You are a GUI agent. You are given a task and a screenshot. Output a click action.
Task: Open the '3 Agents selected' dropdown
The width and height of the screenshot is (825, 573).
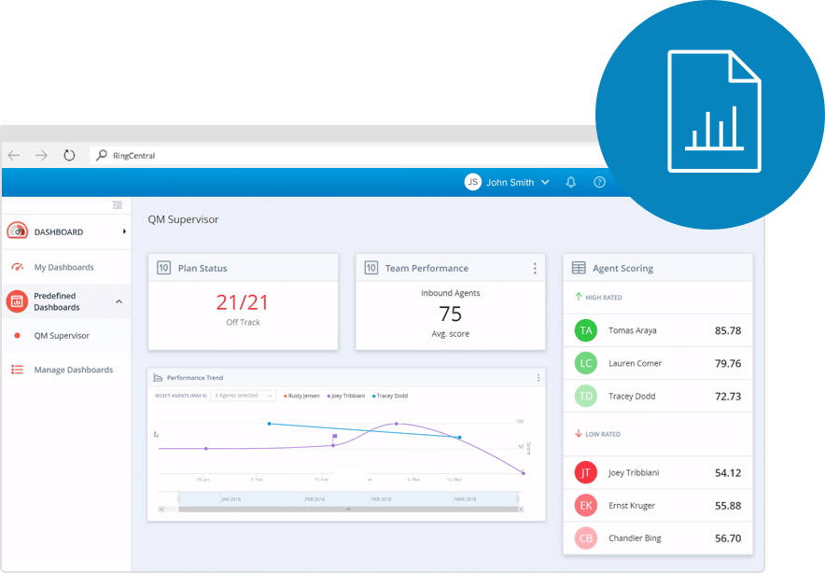pyautogui.click(x=243, y=396)
